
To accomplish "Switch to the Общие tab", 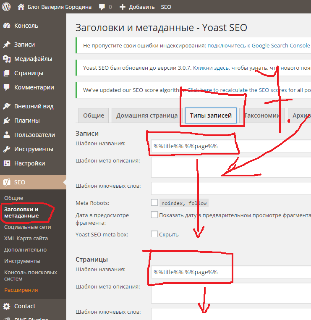I will point(94,115).
